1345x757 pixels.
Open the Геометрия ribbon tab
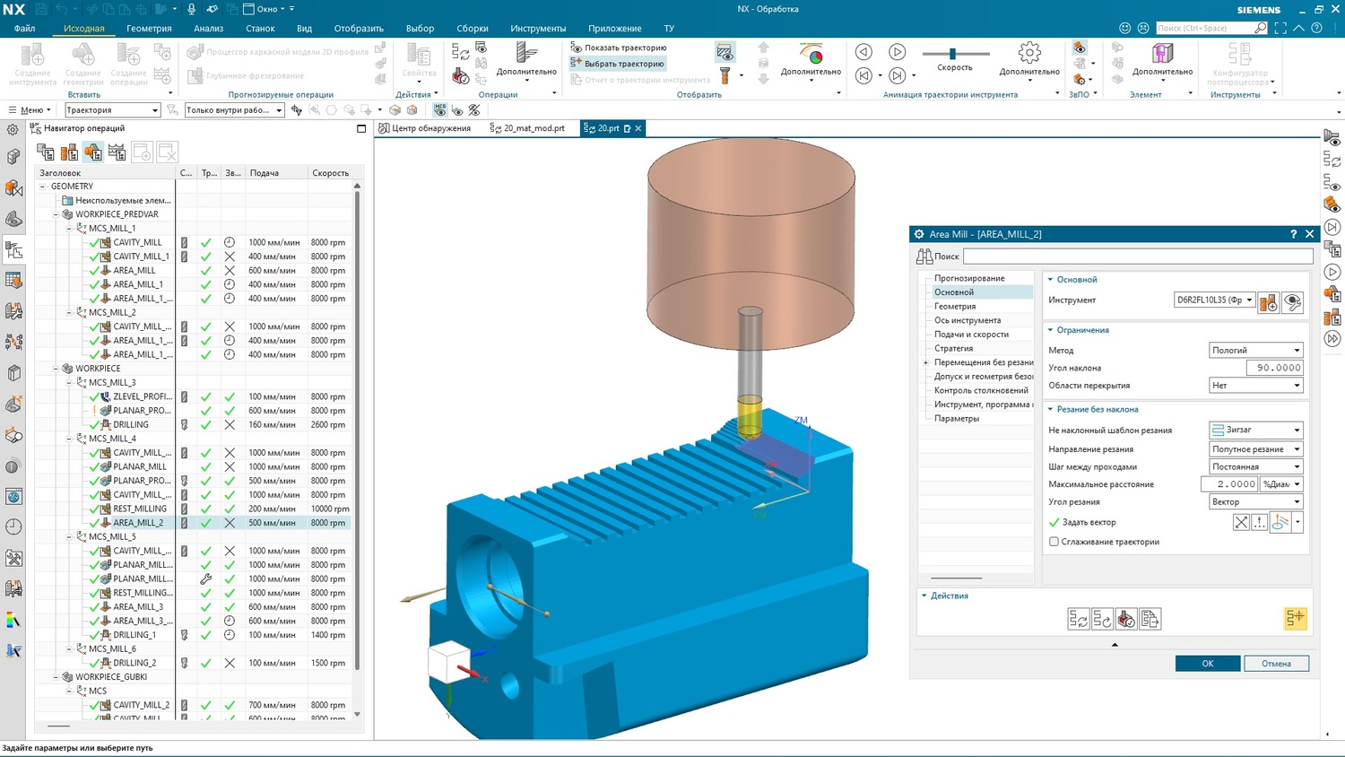(x=149, y=29)
